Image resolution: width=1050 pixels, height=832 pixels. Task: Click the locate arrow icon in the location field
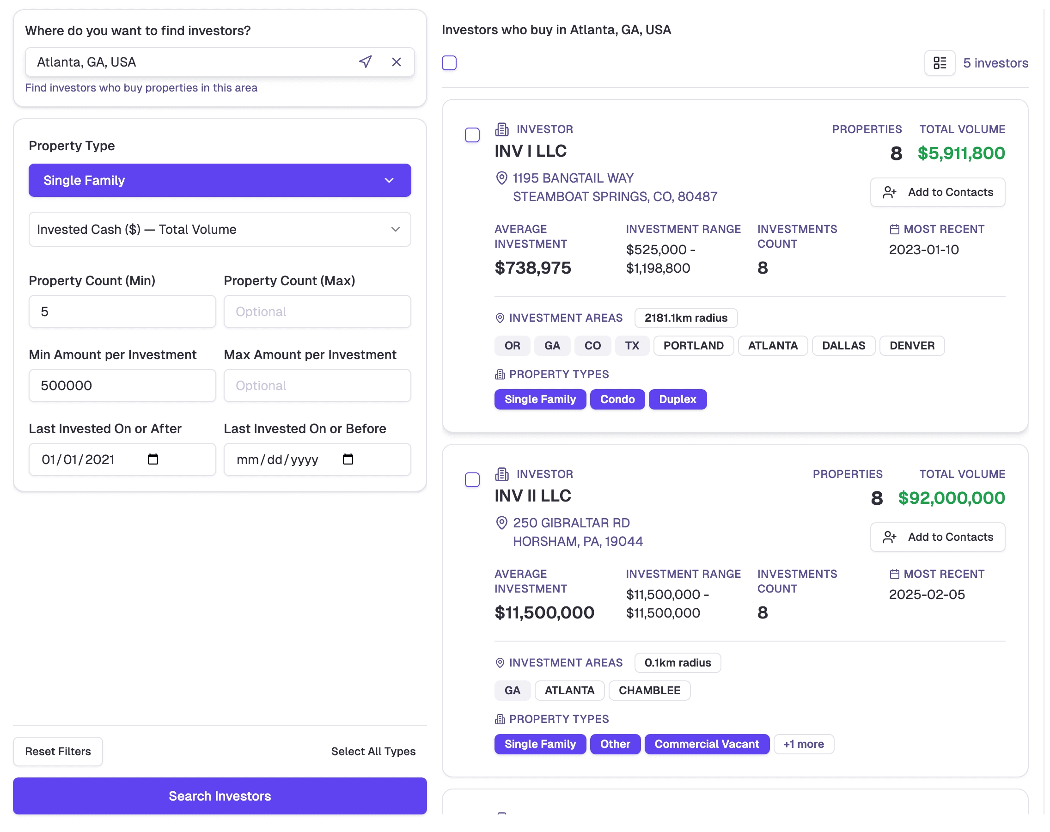point(365,62)
